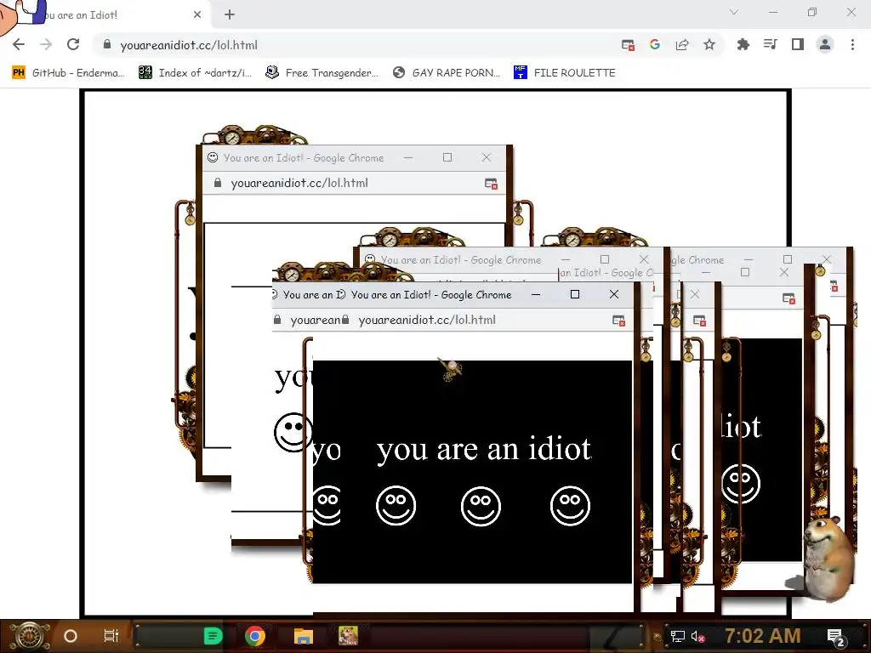Open File Explorer from the taskbar
Image resolution: width=871 pixels, height=653 pixels.
click(x=304, y=636)
